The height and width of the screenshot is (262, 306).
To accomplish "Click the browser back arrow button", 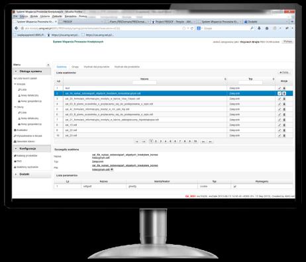I will point(17,28).
